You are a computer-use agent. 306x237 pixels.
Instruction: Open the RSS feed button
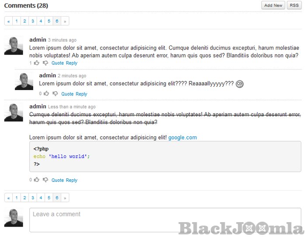(294, 5)
